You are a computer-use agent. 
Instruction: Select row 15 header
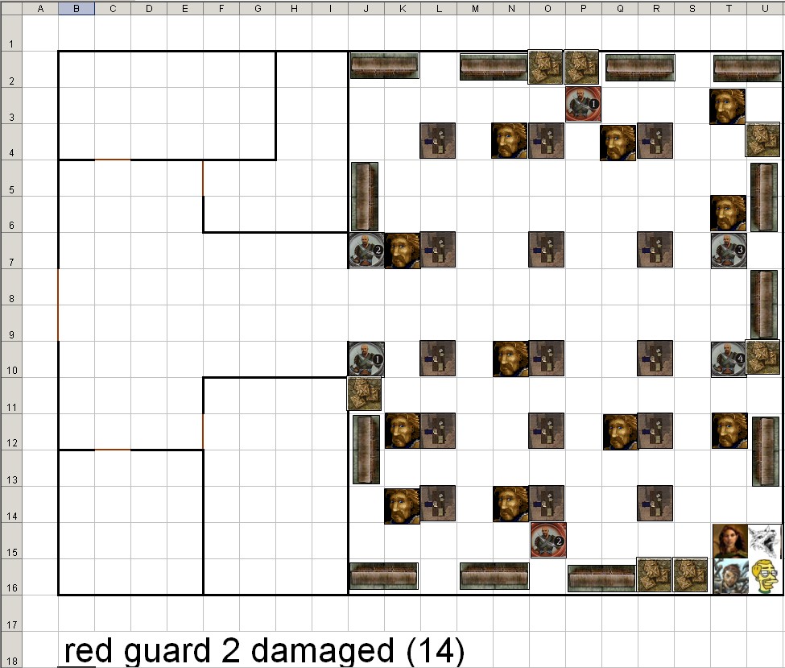pyautogui.click(x=11, y=541)
